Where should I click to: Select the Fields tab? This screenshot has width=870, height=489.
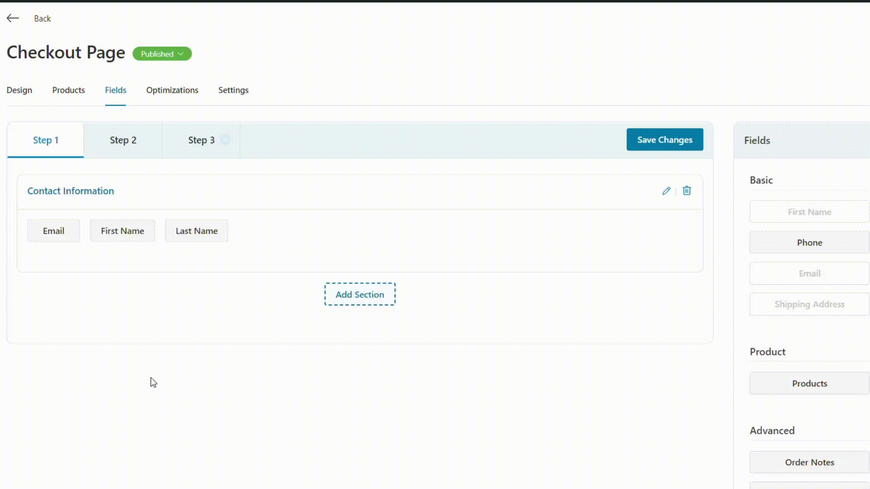coord(116,90)
